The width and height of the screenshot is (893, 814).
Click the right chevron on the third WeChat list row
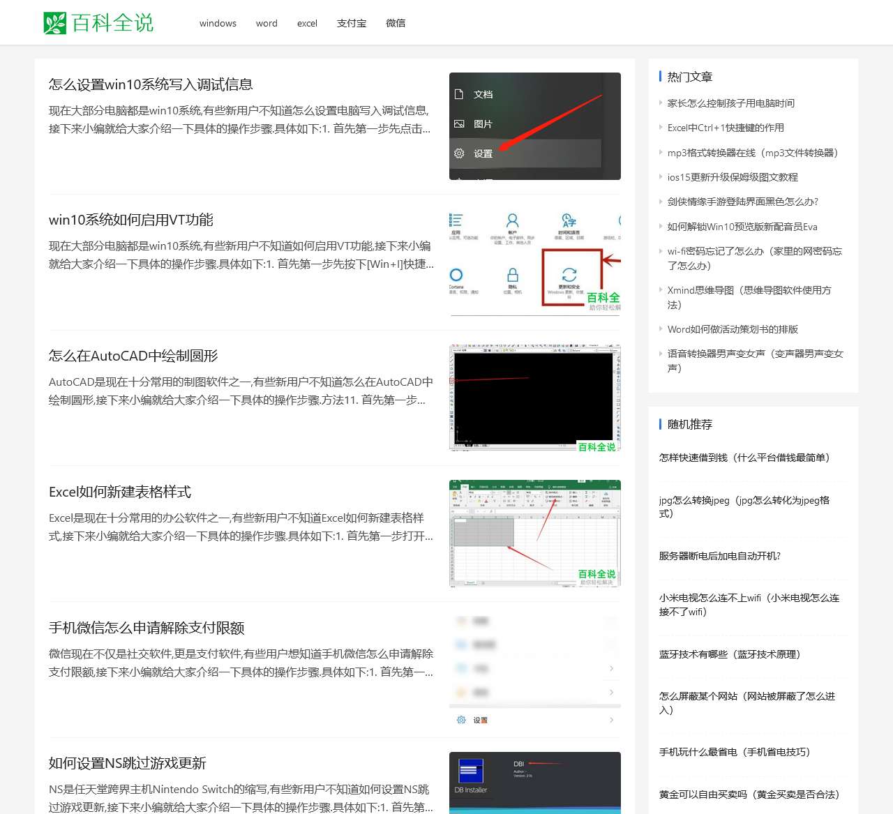coord(612,668)
